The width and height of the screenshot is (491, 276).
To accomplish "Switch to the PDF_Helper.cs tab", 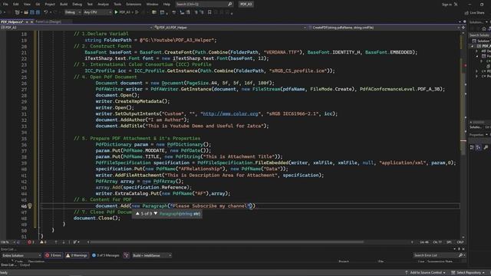I will click(12, 22).
